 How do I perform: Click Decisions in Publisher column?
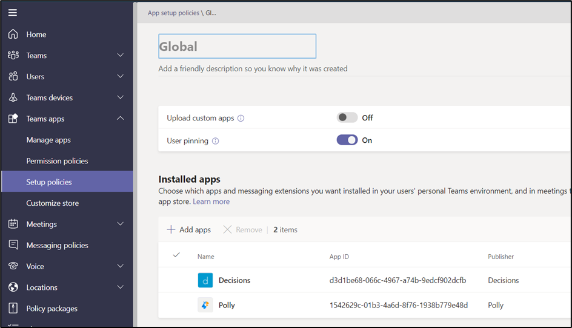[x=504, y=280]
